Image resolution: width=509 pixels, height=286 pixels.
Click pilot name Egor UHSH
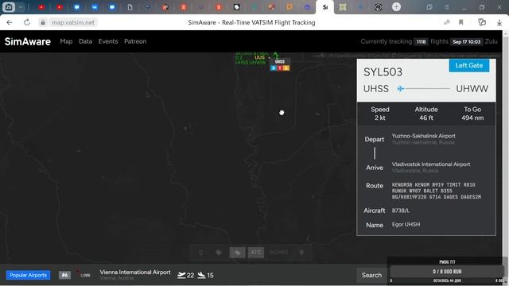406,224
